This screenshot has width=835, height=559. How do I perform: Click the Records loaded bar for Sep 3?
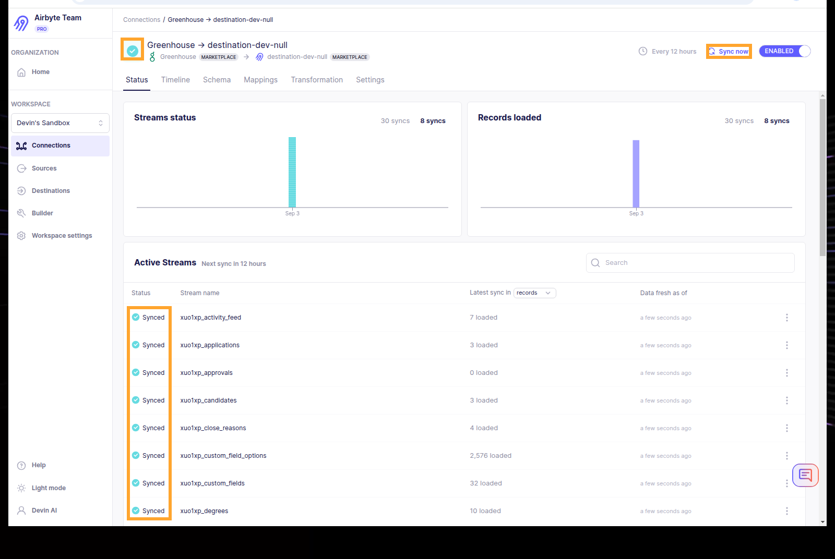point(636,174)
